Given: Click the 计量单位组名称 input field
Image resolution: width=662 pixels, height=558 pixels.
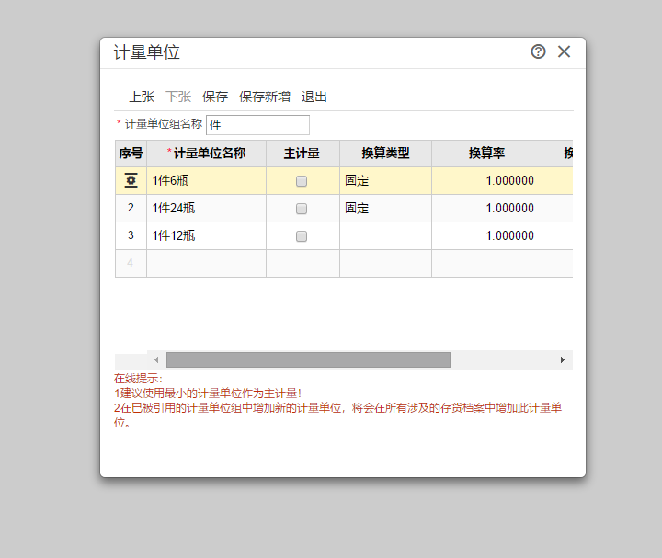Looking at the screenshot, I should pos(257,125).
